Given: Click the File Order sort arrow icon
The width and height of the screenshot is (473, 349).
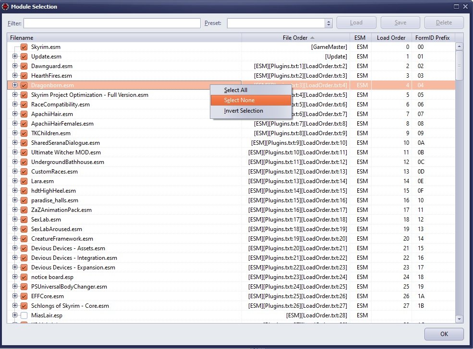Looking at the screenshot, I should point(313,38).
